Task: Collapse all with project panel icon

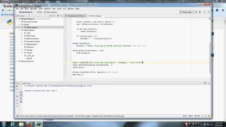Action: tap(54, 16)
